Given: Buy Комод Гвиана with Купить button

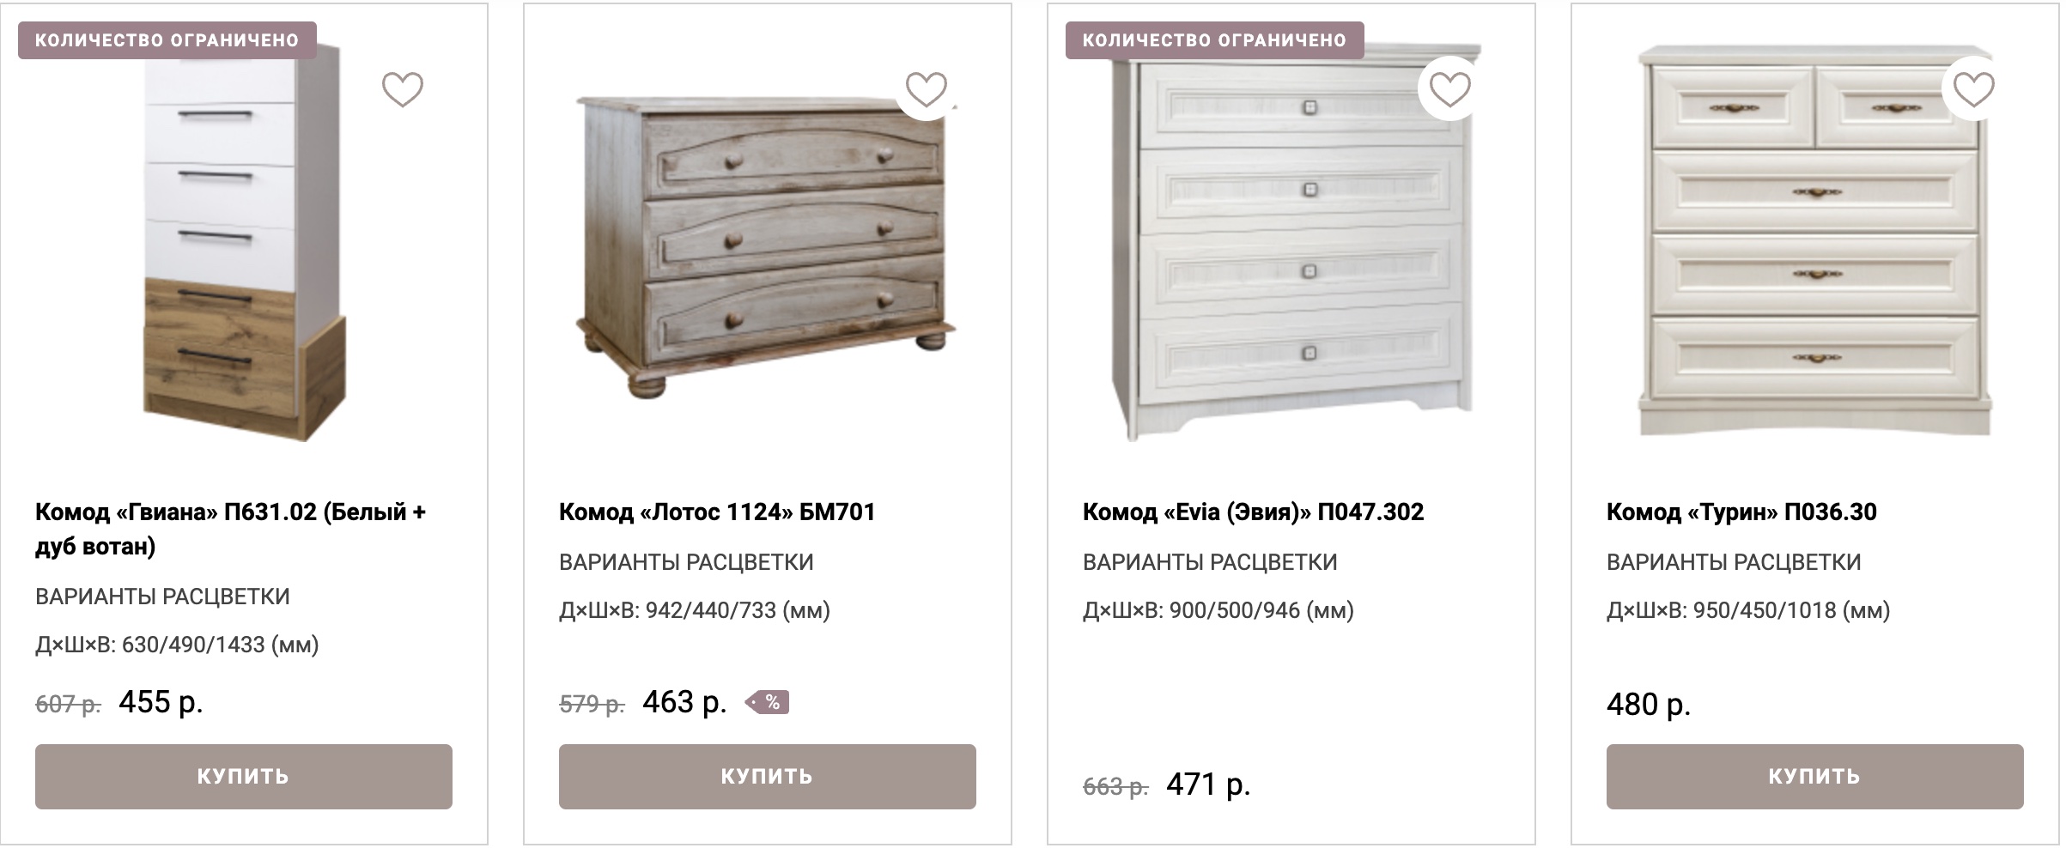Looking at the screenshot, I should pyautogui.click(x=243, y=777).
